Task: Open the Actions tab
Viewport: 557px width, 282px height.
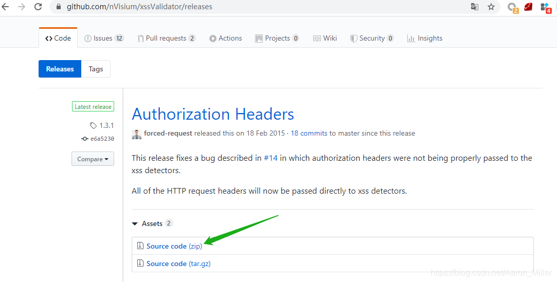Action: [226, 39]
